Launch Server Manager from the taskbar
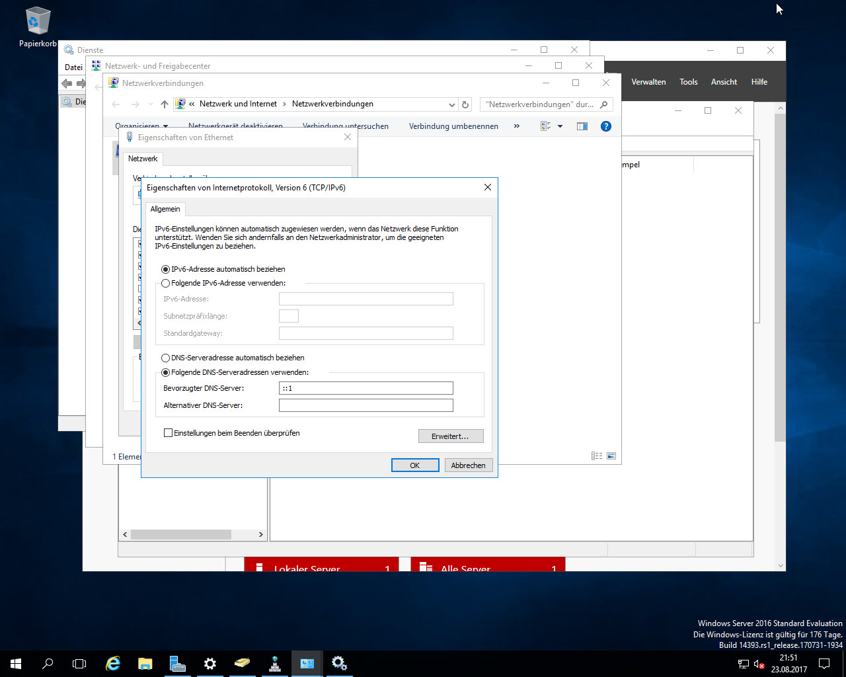 [x=177, y=663]
